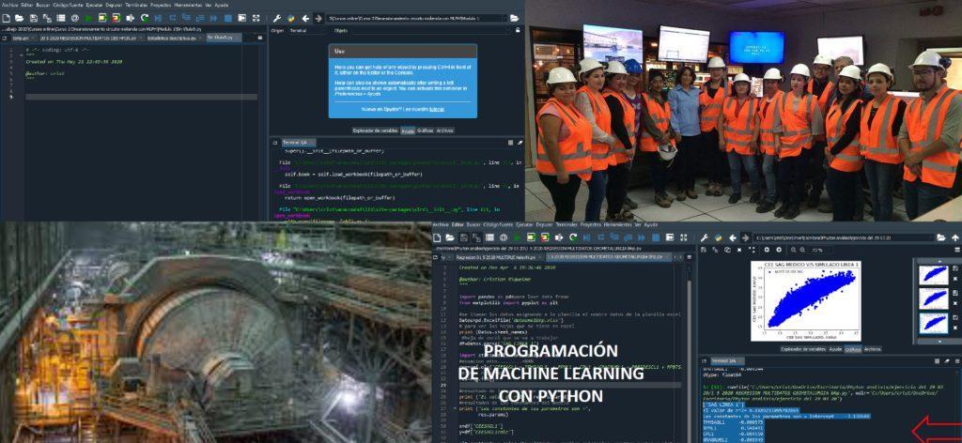The image size is (962, 443).
Task: Run file with green play in top-left Spyder
Action: coord(88,18)
